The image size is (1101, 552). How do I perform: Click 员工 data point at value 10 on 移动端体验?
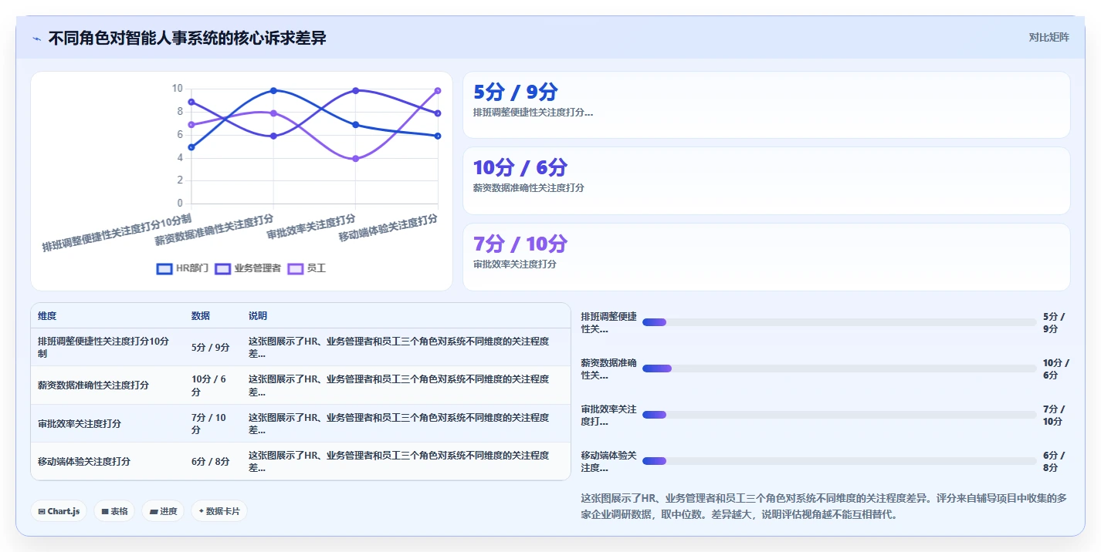coord(438,90)
